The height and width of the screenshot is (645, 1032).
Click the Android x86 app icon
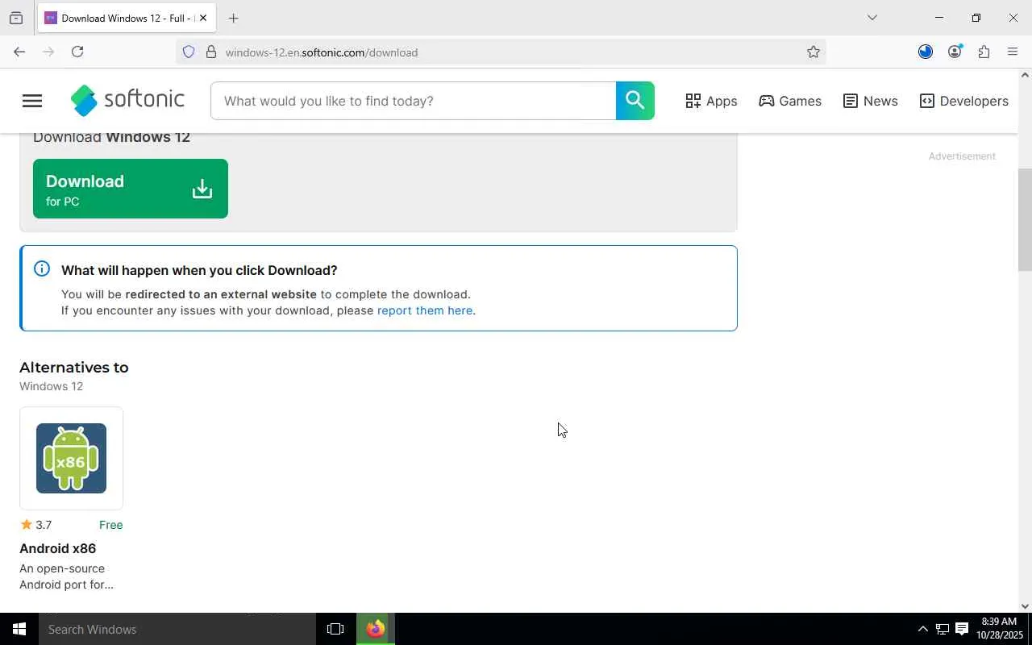[71, 458]
